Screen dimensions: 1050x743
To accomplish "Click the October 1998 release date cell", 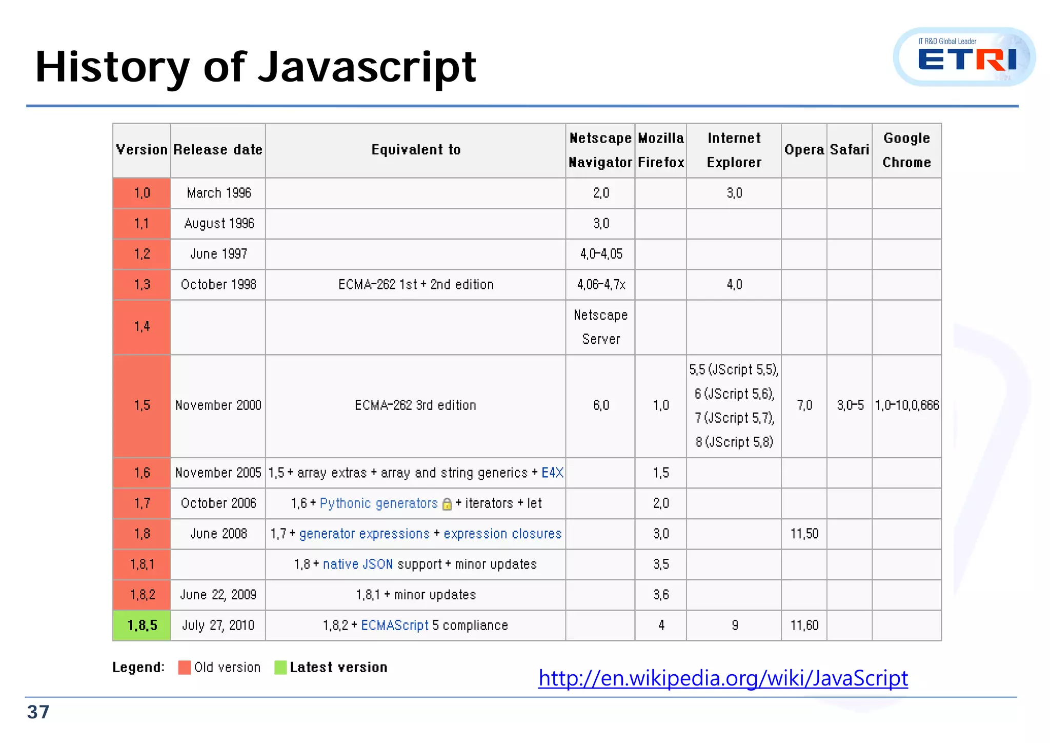I will 218,285.
